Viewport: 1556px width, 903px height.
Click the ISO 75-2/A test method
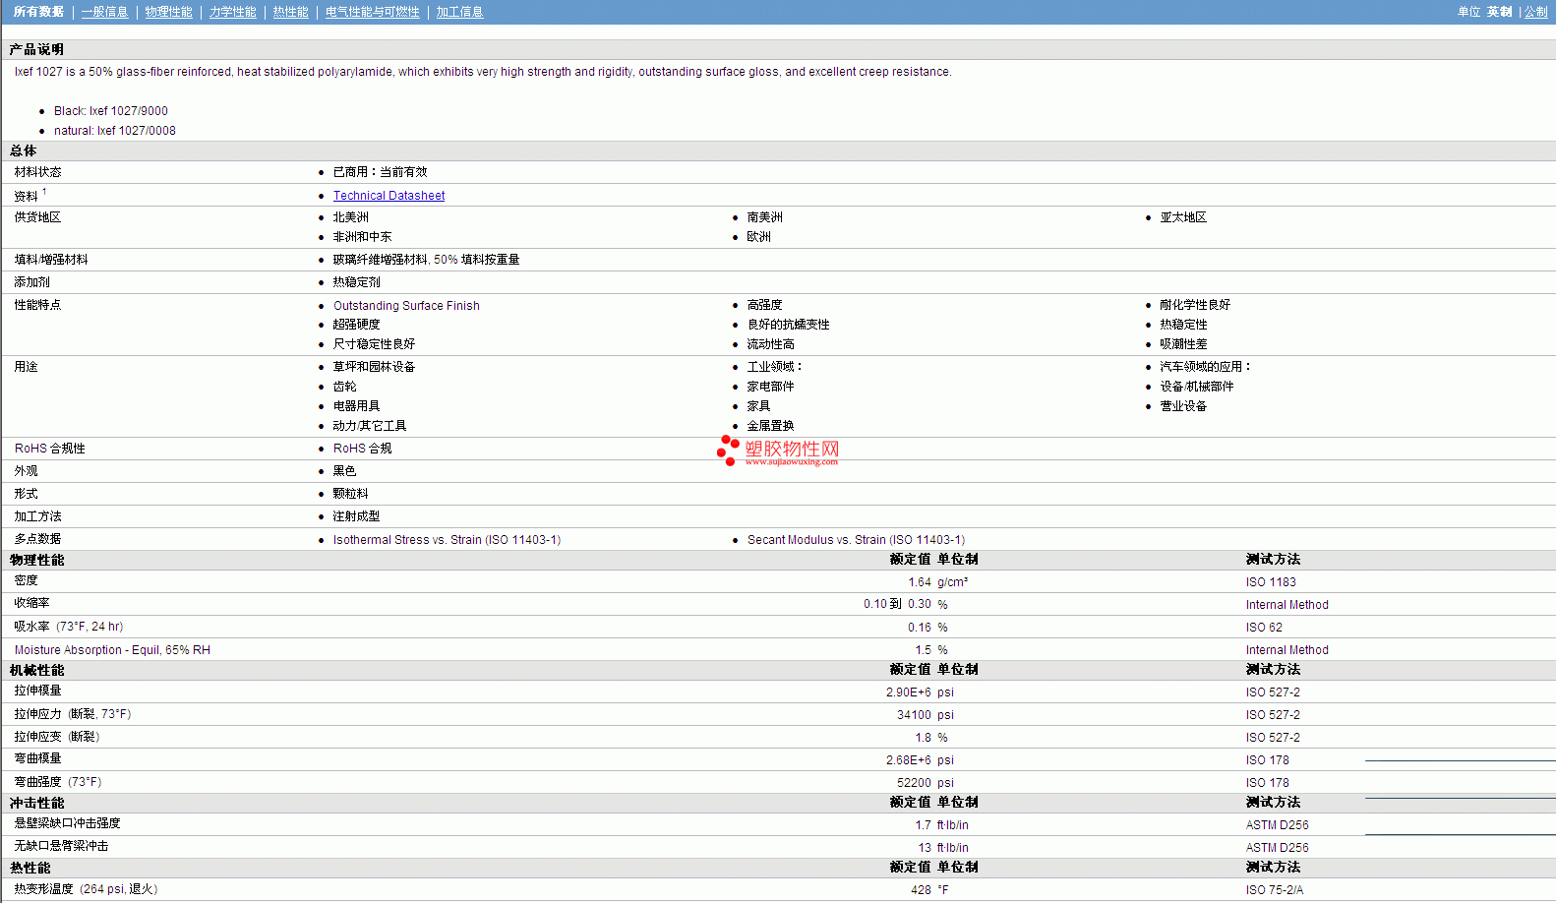point(1274,890)
